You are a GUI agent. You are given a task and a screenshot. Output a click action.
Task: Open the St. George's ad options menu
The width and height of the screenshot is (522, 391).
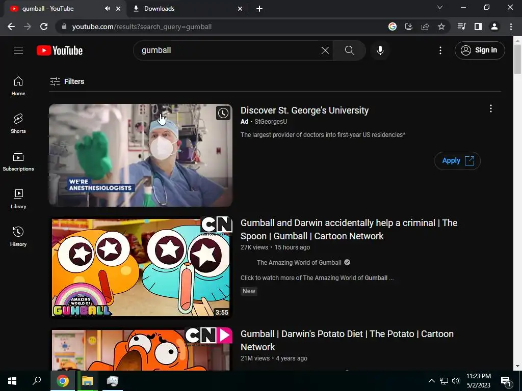(x=491, y=109)
